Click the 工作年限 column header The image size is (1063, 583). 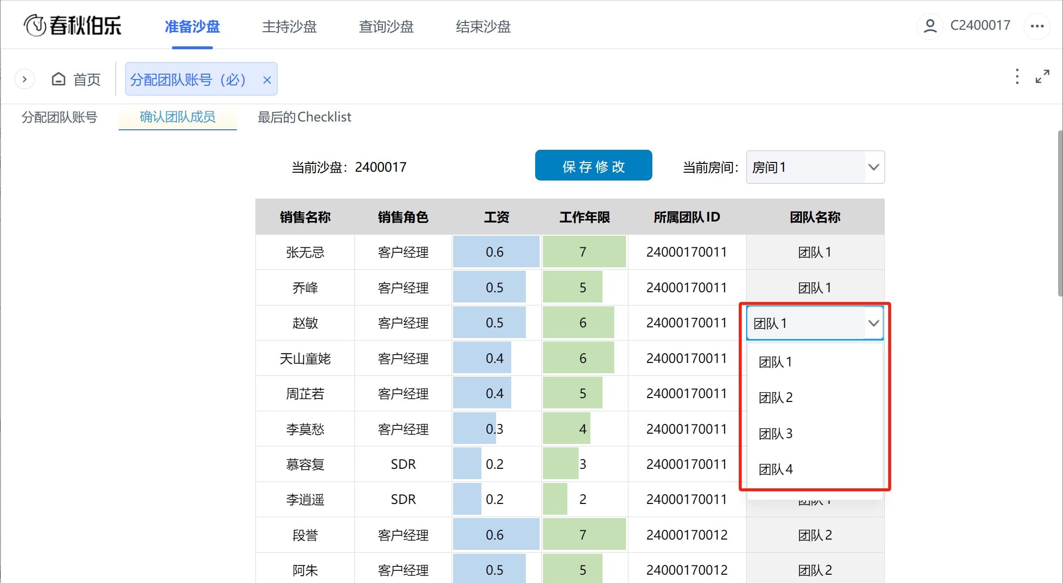(x=584, y=217)
